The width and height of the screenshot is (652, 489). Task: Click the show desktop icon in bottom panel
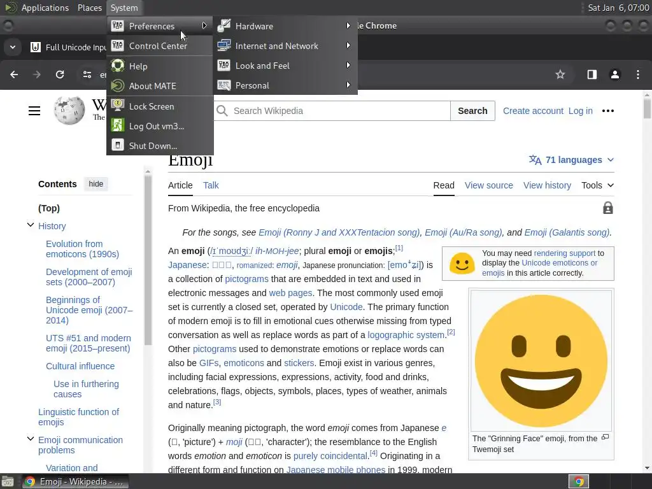8,482
